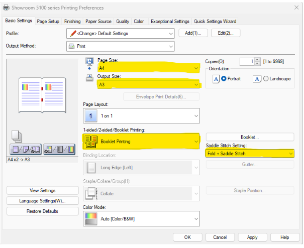
Task: Open the Profile dropdown list
Action: pyautogui.click(x=171, y=33)
